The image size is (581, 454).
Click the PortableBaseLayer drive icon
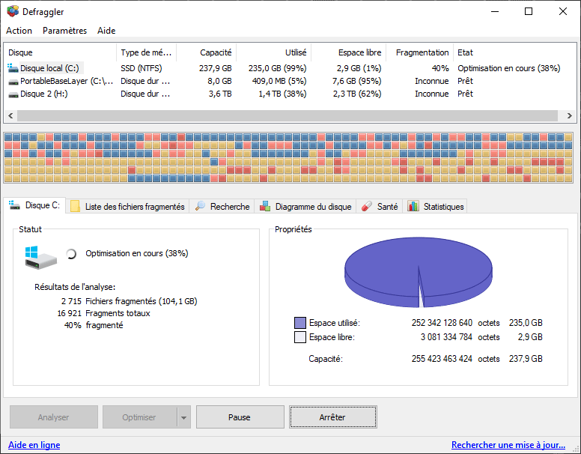tap(13, 82)
